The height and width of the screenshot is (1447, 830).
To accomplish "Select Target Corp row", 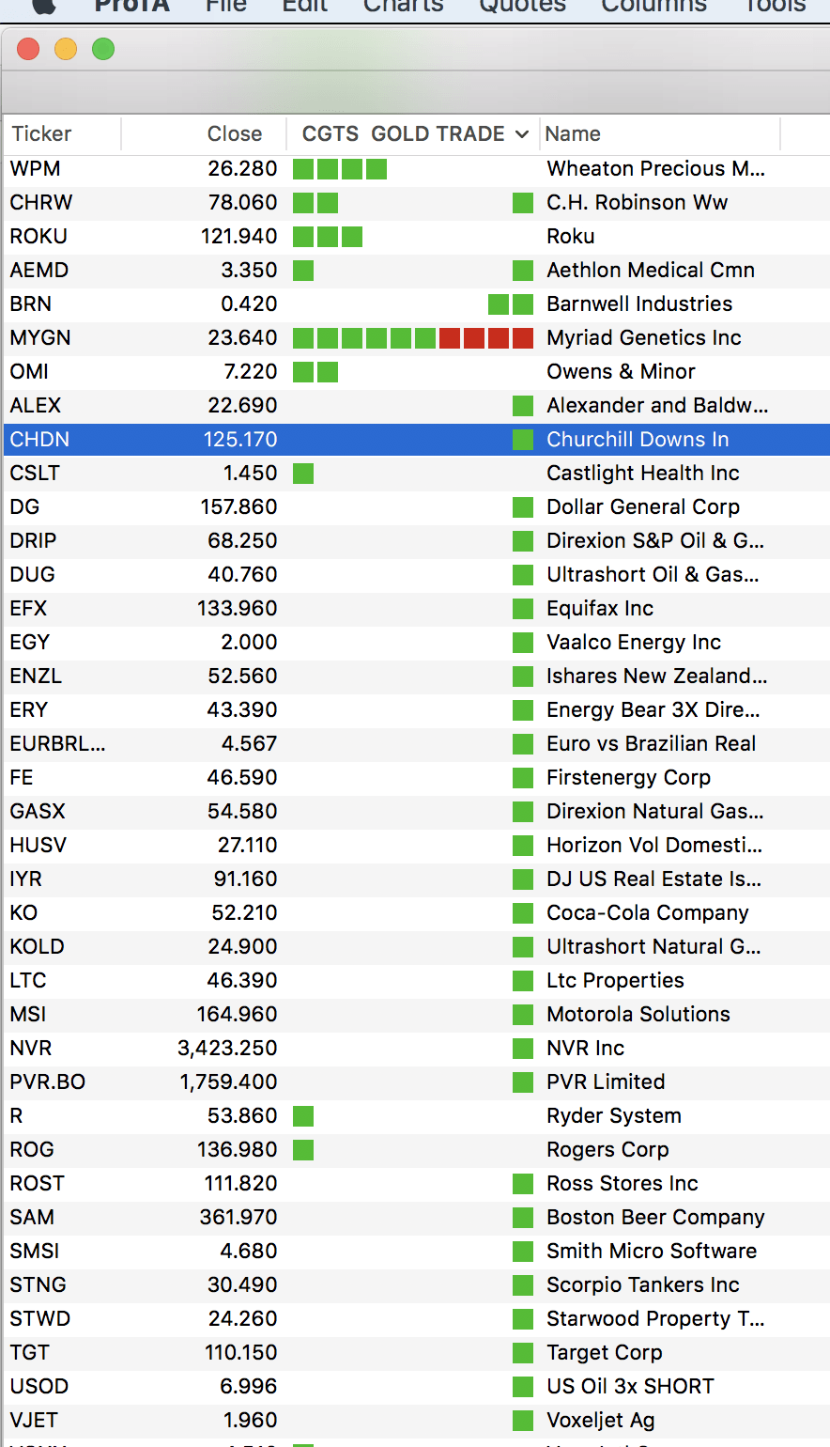I will coord(415,1352).
